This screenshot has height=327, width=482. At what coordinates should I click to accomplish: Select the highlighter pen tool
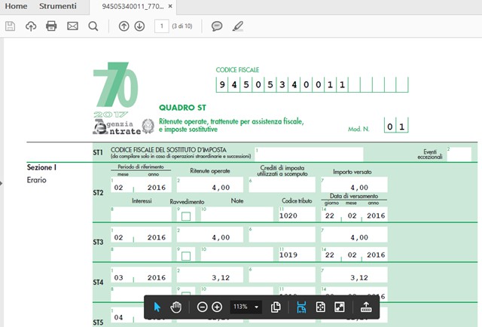pos(238,26)
